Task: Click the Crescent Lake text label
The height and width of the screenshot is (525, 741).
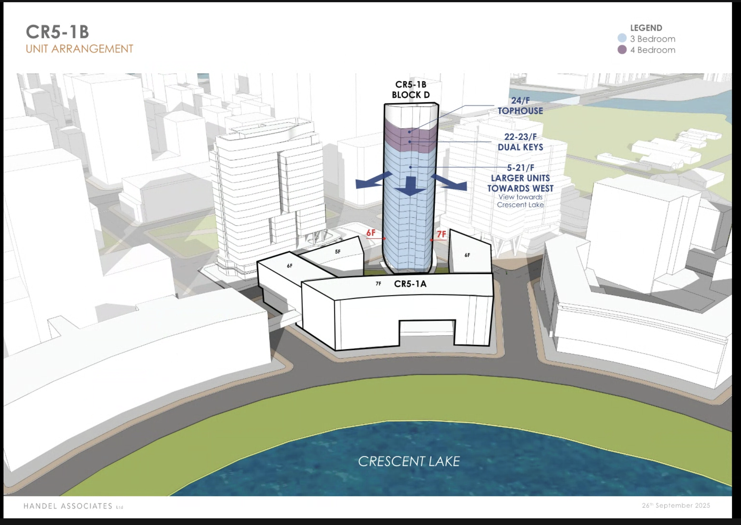Action: [x=409, y=461]
